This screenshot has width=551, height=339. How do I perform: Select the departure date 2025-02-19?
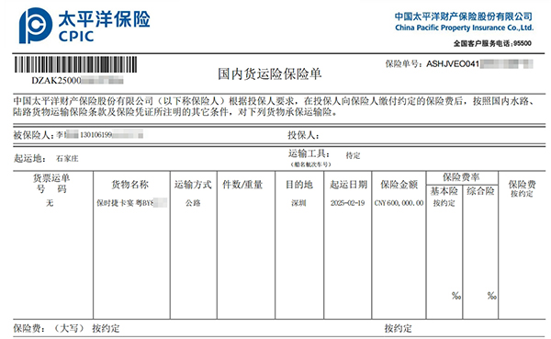point(347,203)
